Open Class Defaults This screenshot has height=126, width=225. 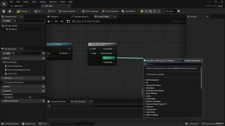pos(110,11)
